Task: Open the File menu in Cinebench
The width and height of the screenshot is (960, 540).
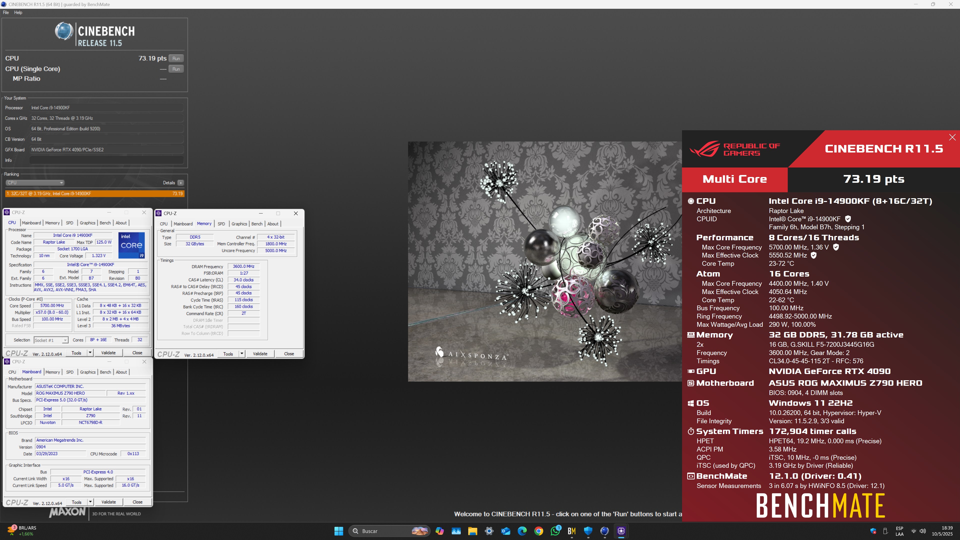Action: pos(6,12)
